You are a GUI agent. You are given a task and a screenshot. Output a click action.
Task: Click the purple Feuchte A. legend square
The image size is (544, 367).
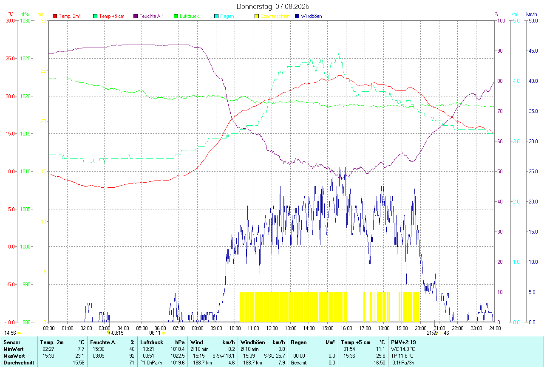coord(136,16)
